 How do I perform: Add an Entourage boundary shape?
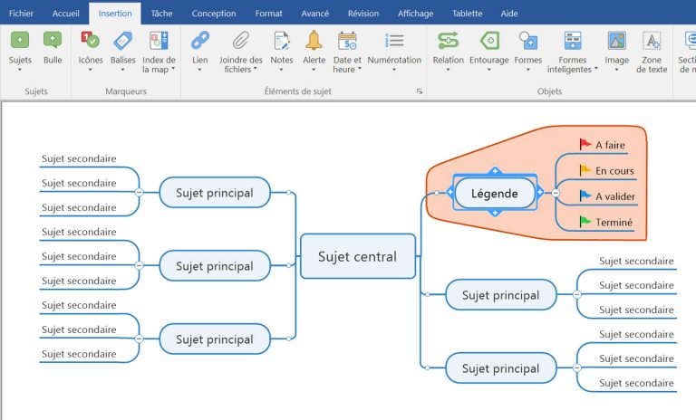click(x=489, y=41)
